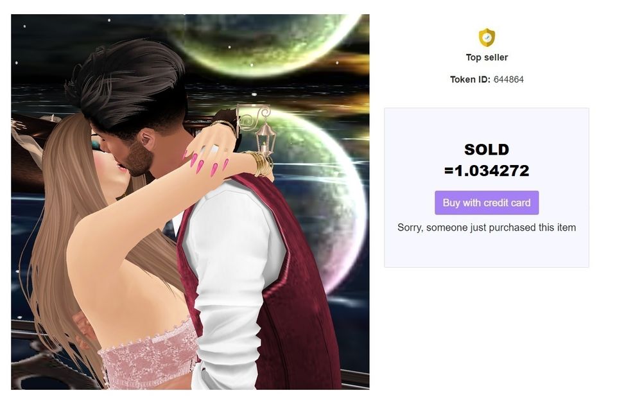Image resolution: width=642 pixels, height=402 pixels.
Task: Click the Token ID label
Action: tap(470, 80)
